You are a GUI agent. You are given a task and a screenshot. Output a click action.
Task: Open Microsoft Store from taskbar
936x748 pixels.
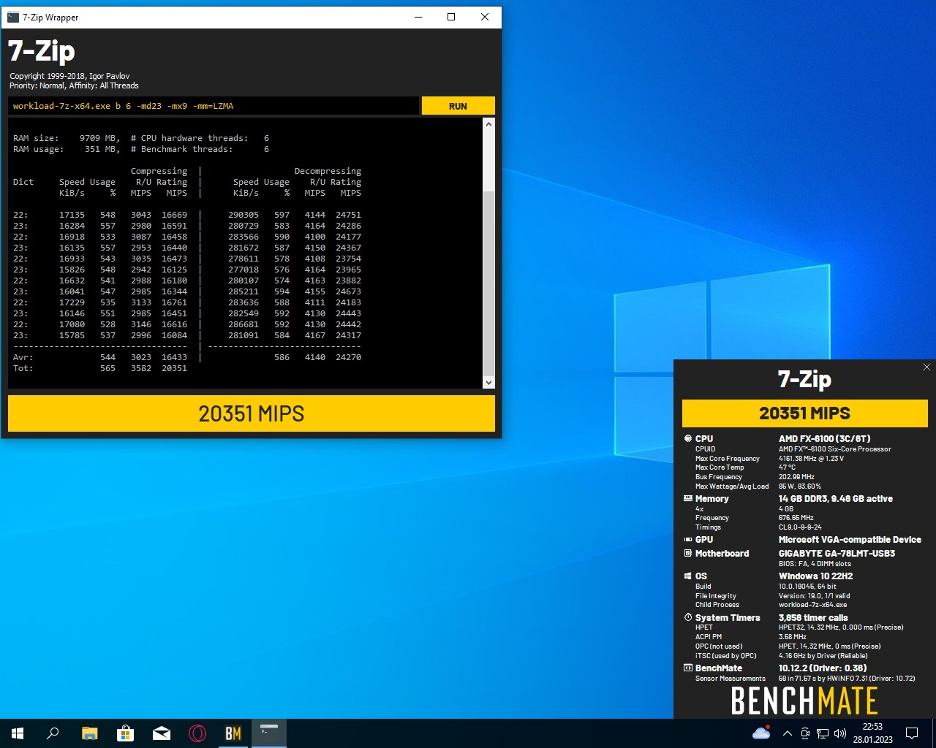125,733
